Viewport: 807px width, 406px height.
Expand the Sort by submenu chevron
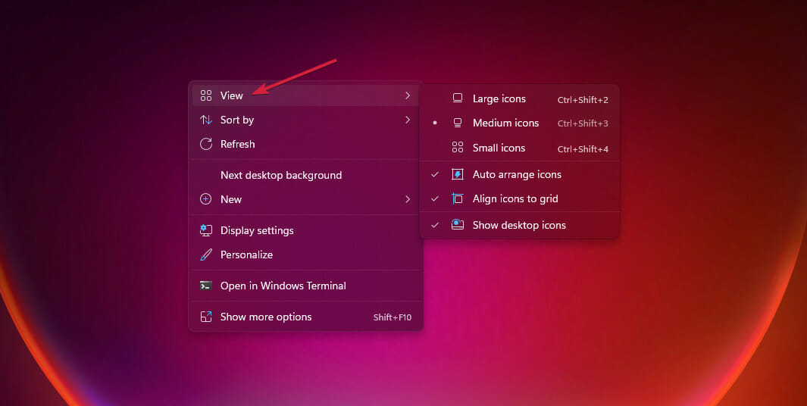408,120
